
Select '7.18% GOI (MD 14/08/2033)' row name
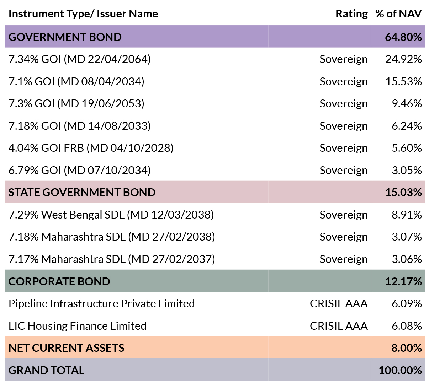pos(80,126)
